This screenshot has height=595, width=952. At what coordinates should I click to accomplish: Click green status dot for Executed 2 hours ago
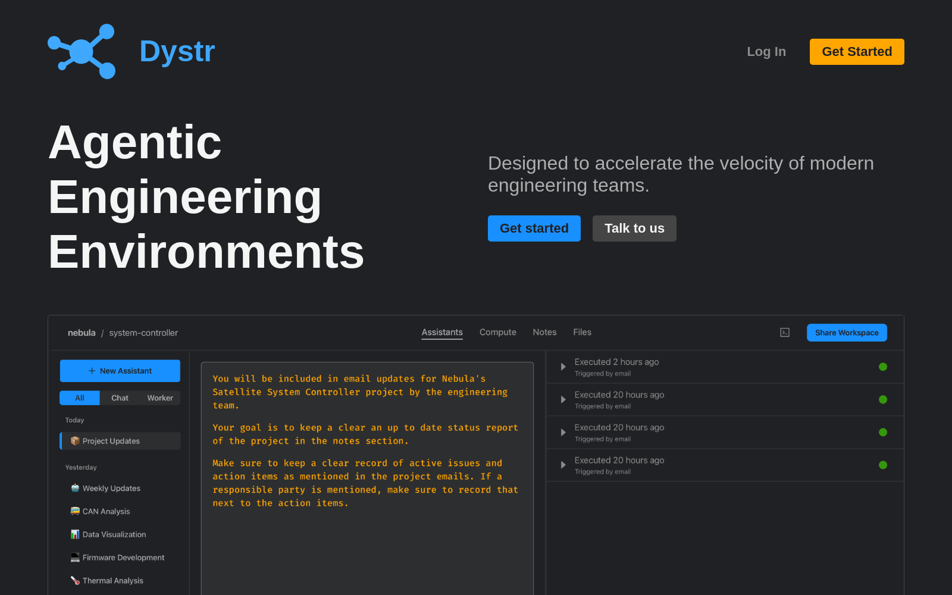click(x=883, y=367)
